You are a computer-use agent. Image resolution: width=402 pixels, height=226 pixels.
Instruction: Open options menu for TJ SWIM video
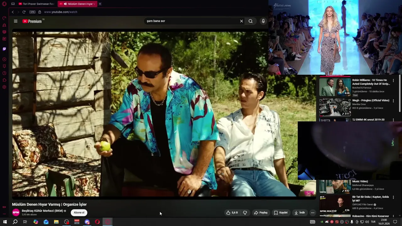[393, 120]
